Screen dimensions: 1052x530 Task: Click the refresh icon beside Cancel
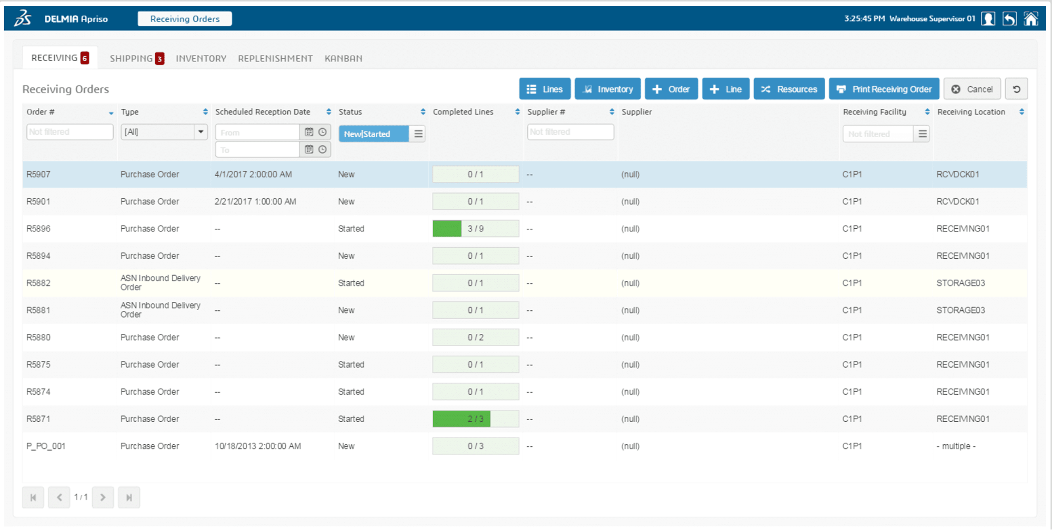coord(1016,89)
